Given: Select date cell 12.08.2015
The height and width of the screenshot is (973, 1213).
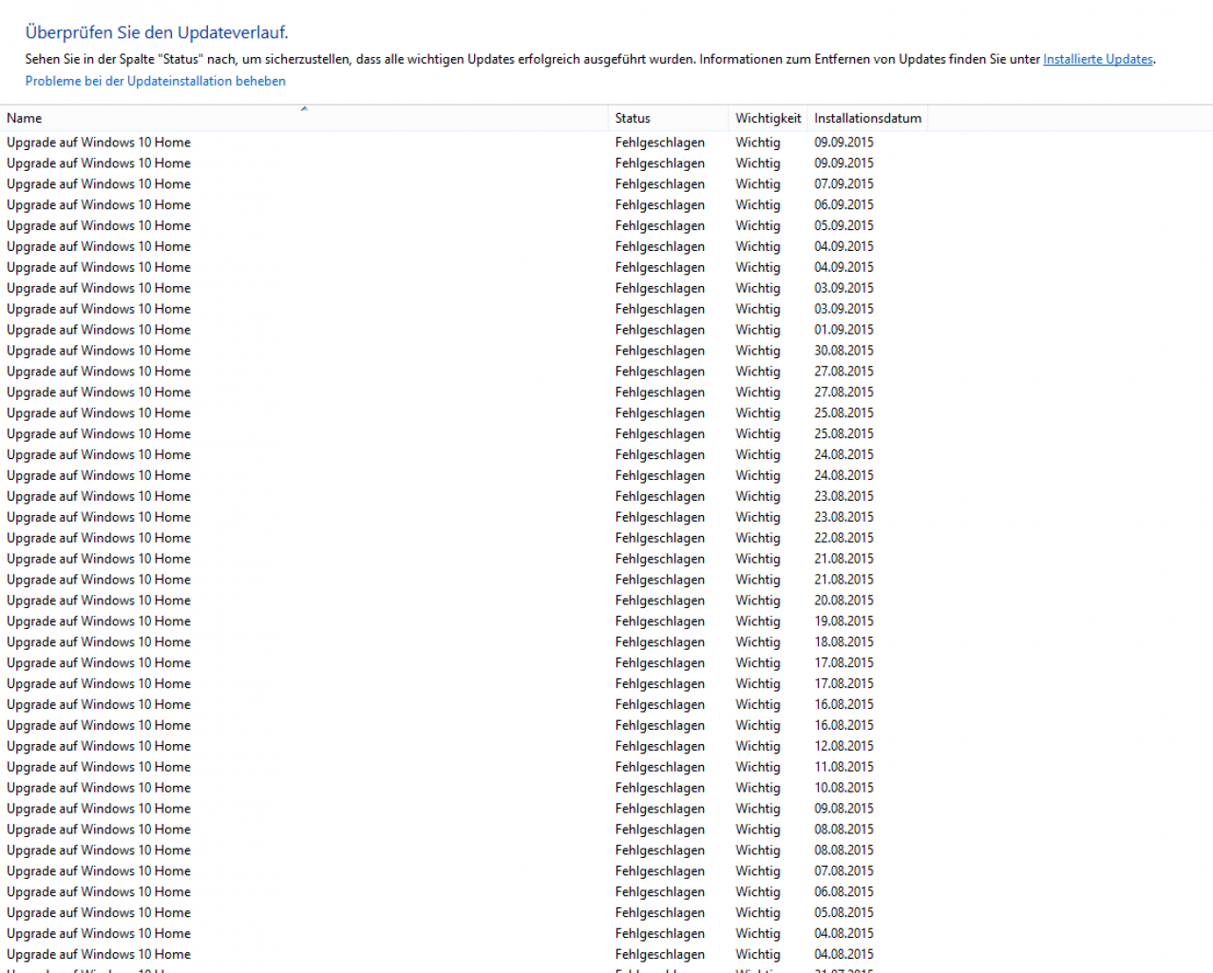Looking at the screenshot, I should click(843, 746).
